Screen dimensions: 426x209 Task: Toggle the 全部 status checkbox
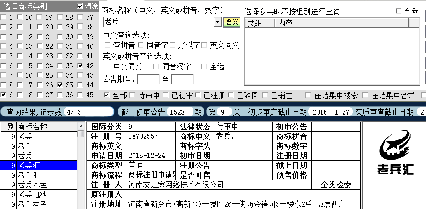pos(107,95)
